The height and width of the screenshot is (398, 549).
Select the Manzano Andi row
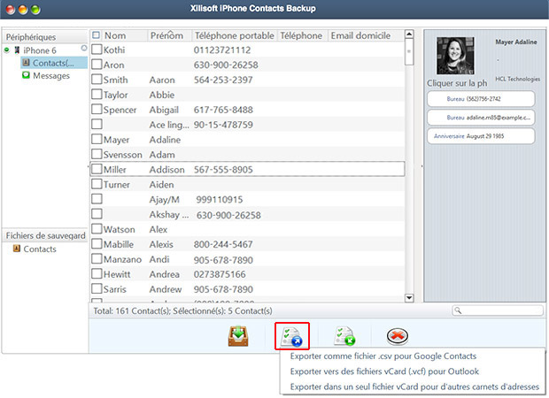tap(247, 259)
